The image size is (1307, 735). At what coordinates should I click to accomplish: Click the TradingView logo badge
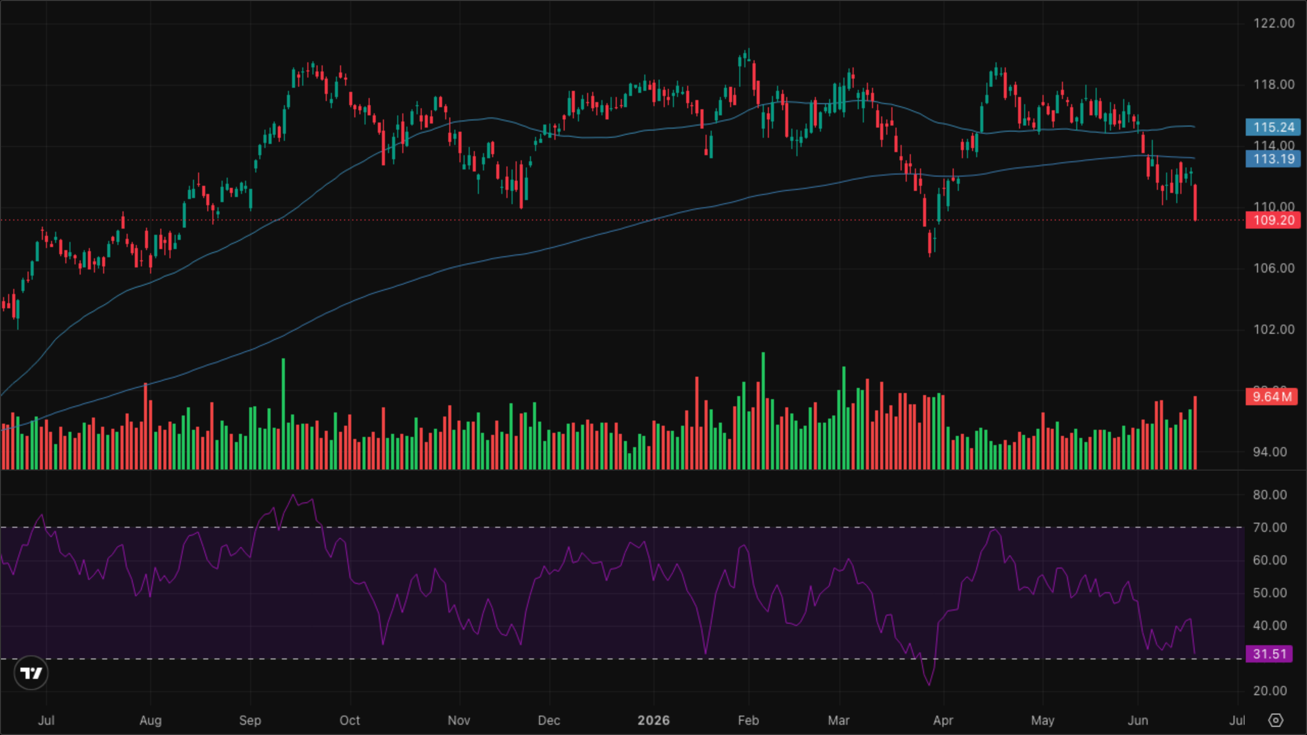pyautogui.click(x=31, y=673)
